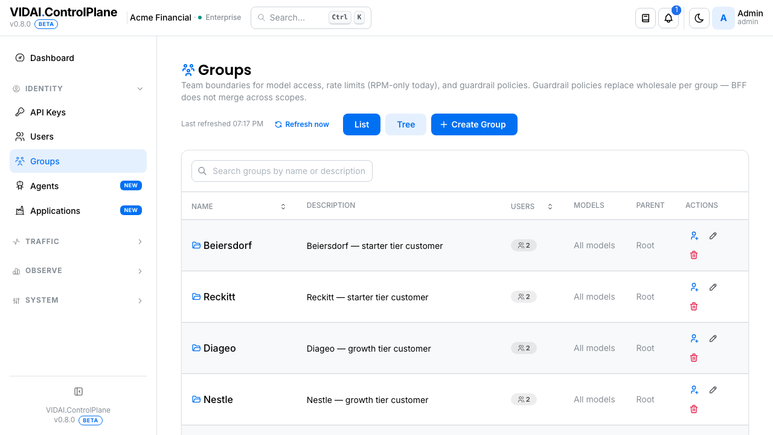Delete the Beiersdorf group

pyautogui.click(x=694, y=255)
